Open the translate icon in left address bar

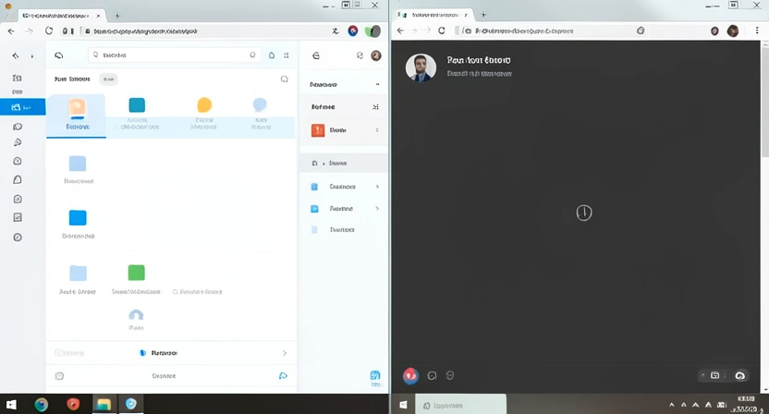click(335, 30)
